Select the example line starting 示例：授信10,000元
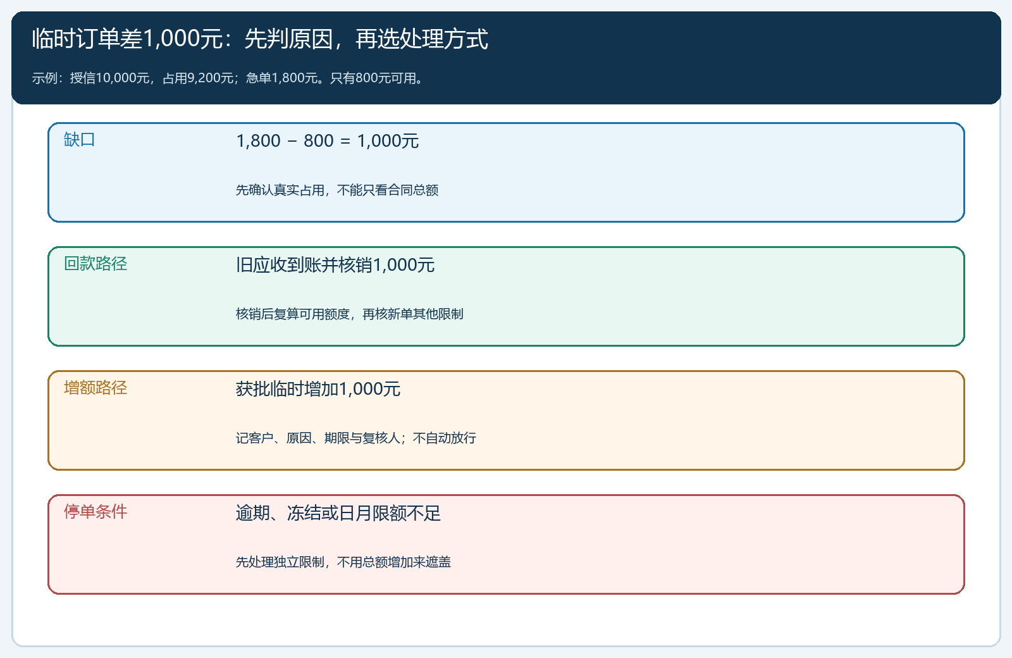Image resolution: width=1012 pixels, height=658 pixels. click(228, 78)
